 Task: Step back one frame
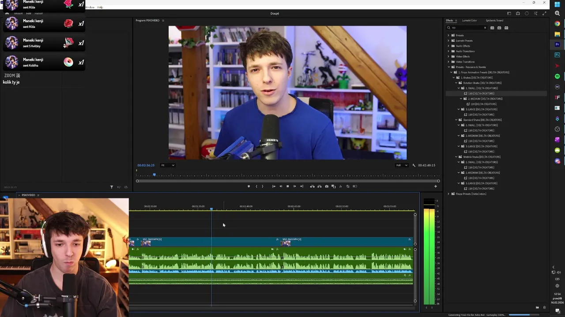tap(281, 186)
